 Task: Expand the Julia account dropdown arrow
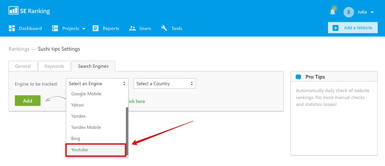[x=372, y=12]
